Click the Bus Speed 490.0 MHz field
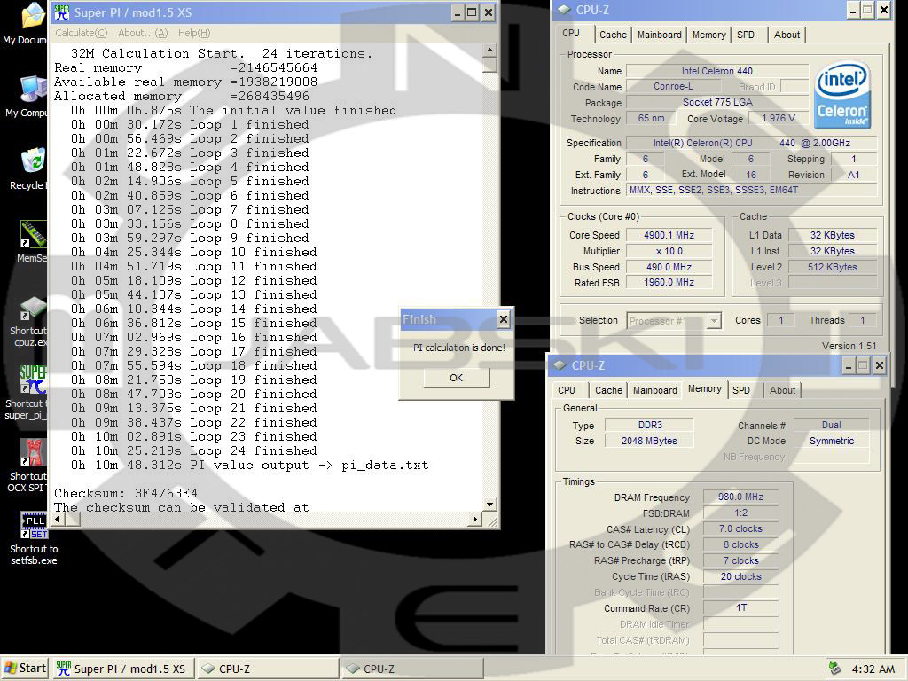Screen dimensions: 908x681 tap(669, 267)
